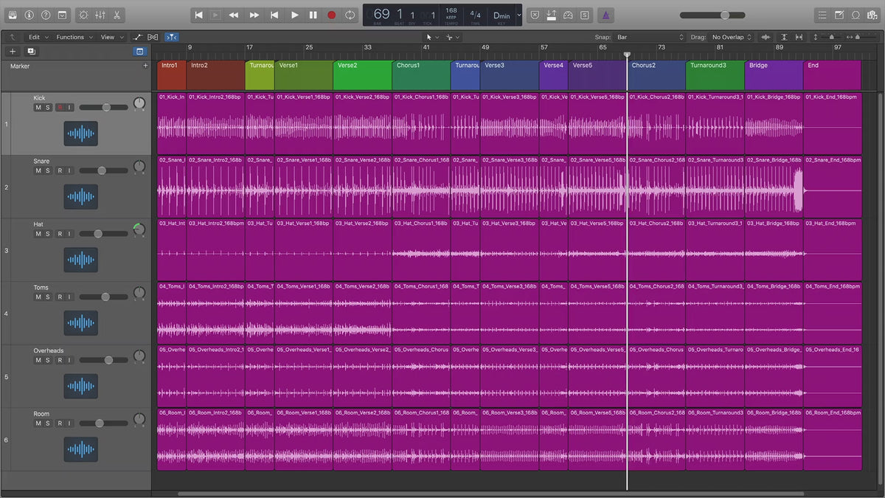
Task: Open the Loop Browser
Action: point(855,15)
